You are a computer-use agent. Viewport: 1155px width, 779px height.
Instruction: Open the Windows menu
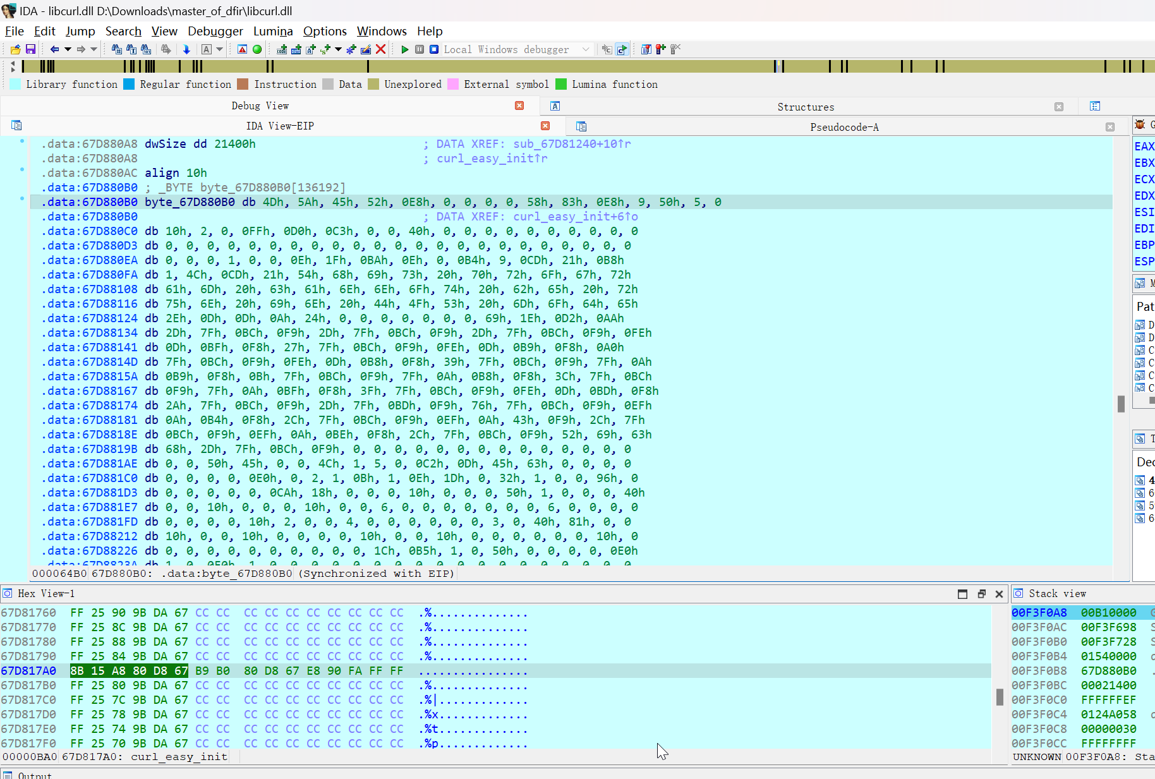point(382,31)
